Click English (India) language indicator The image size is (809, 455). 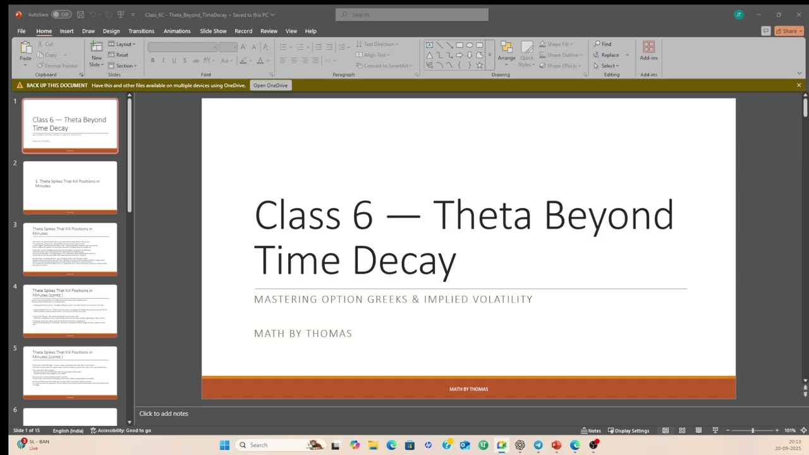[x=68, y=430]
